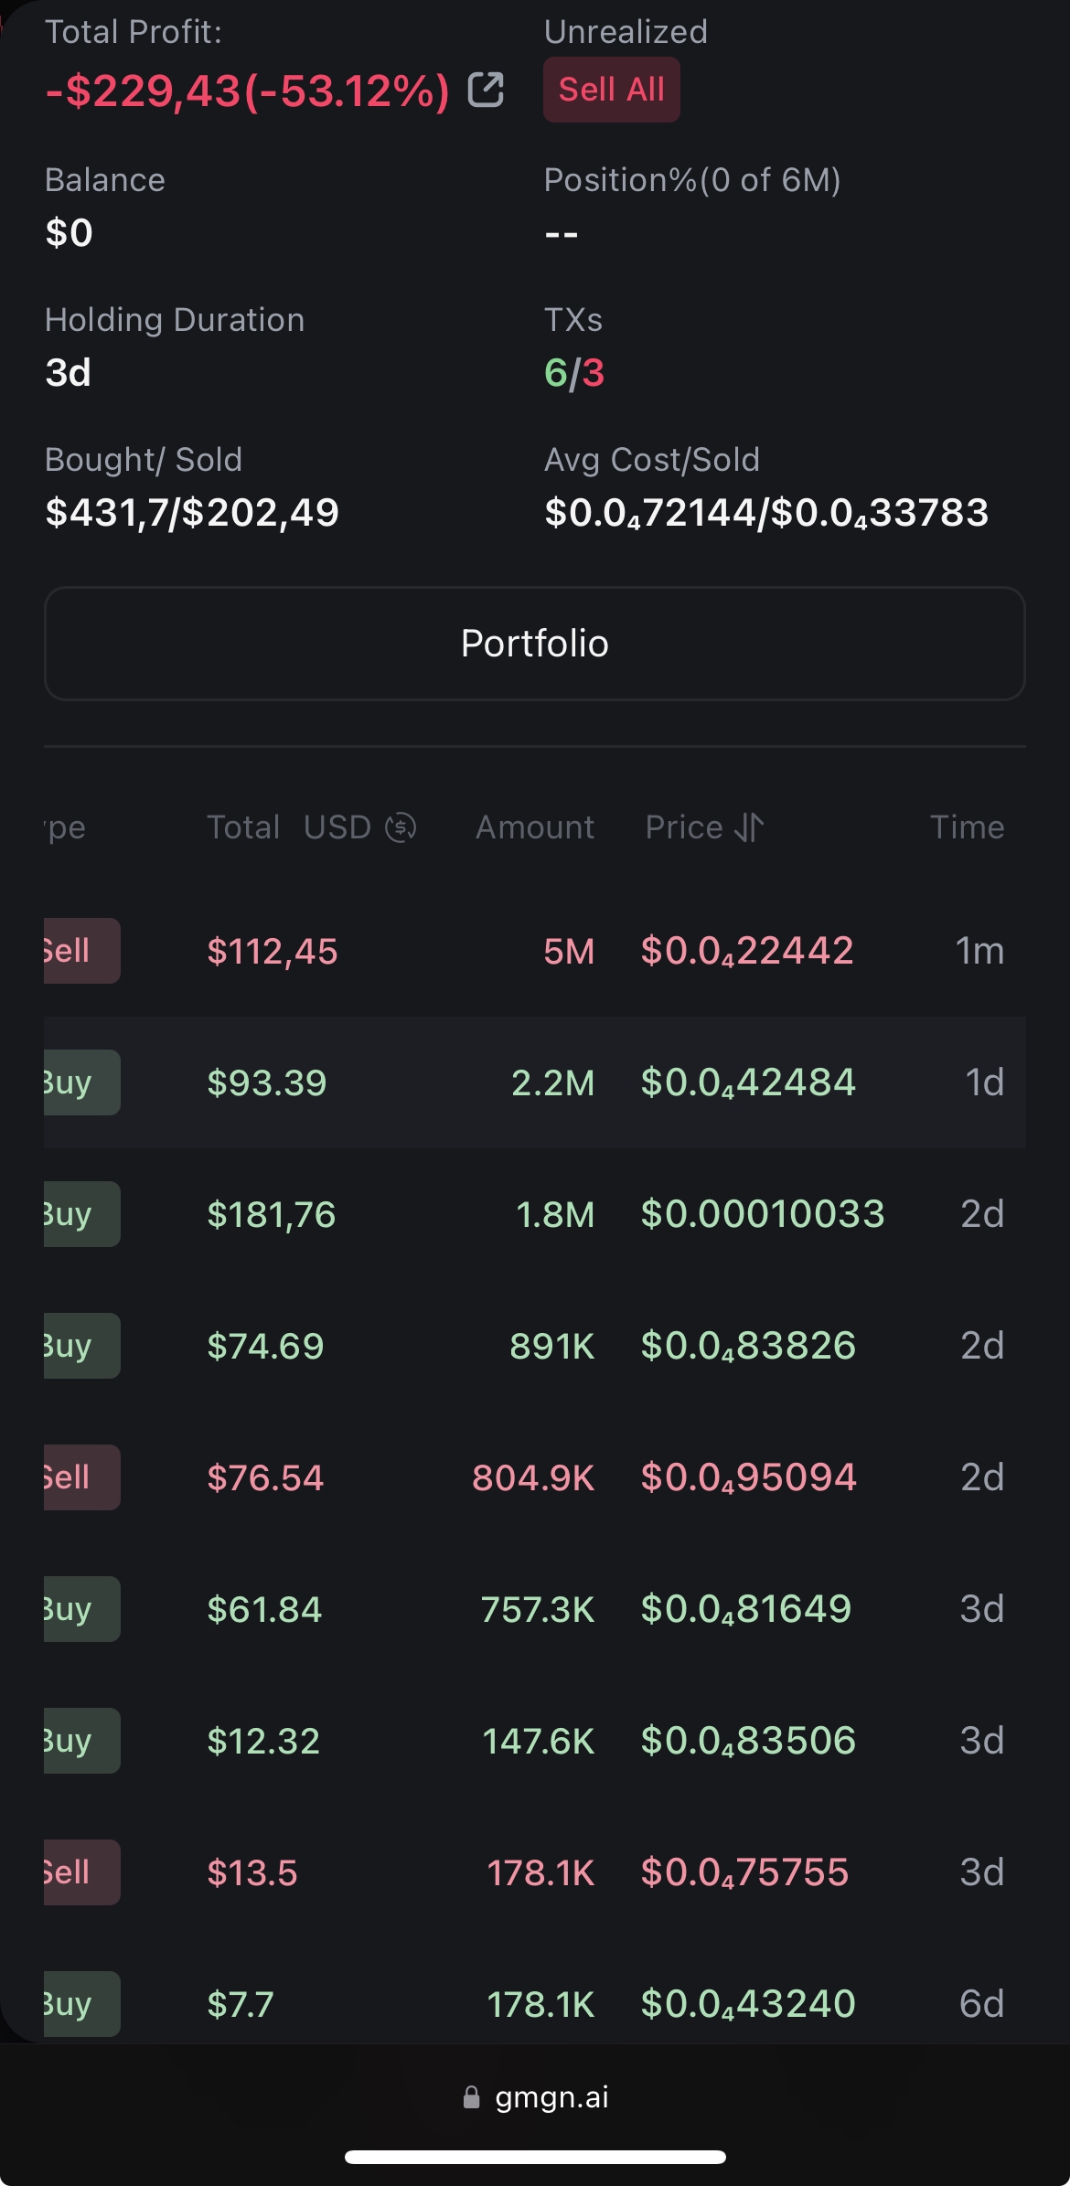
Task: Select the Sell row of $13.5
Action: [534, 1872]
